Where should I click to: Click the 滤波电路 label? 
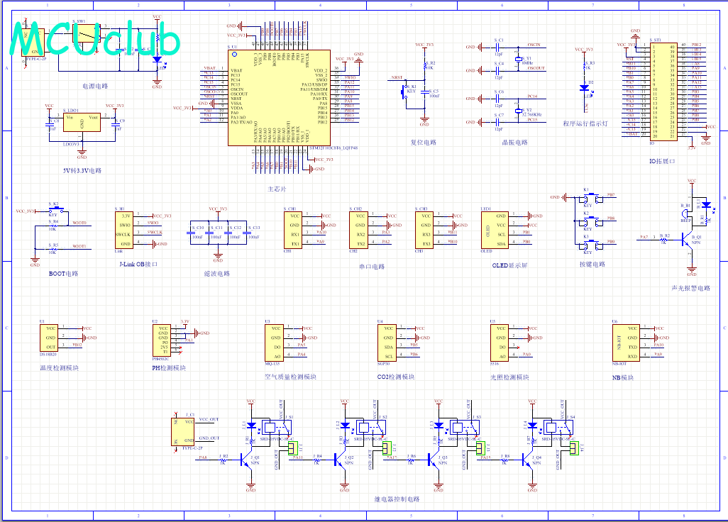[x=217, y=273]
